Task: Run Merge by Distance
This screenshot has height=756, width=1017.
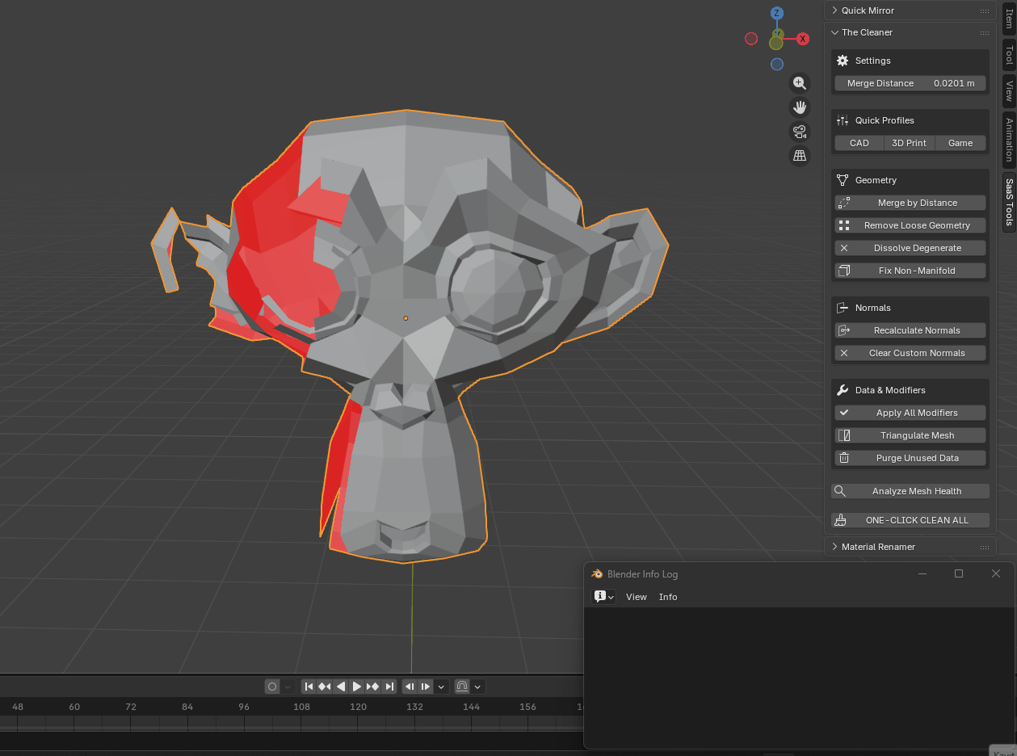Action: tap(910, 203)
